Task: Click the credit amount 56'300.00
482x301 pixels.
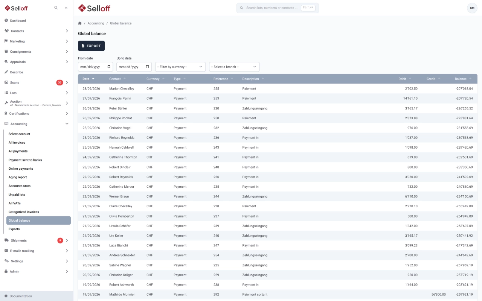Action: point(439,295)
